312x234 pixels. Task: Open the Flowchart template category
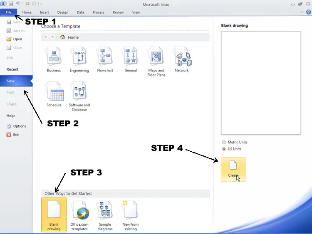click(x=105, y=59)
